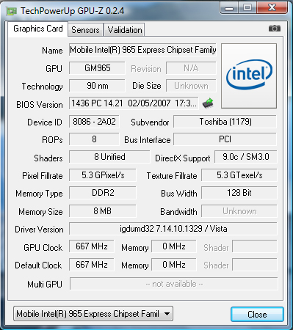Screen dimensions: 293x330
Task: Click the GPU-Z title bar app icon
Action: (12, 11)
